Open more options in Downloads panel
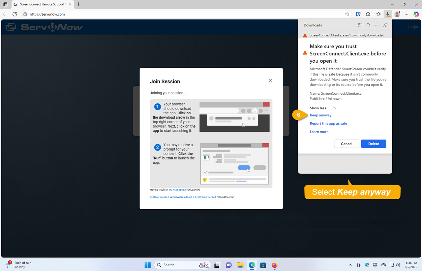 pos(377,25)
